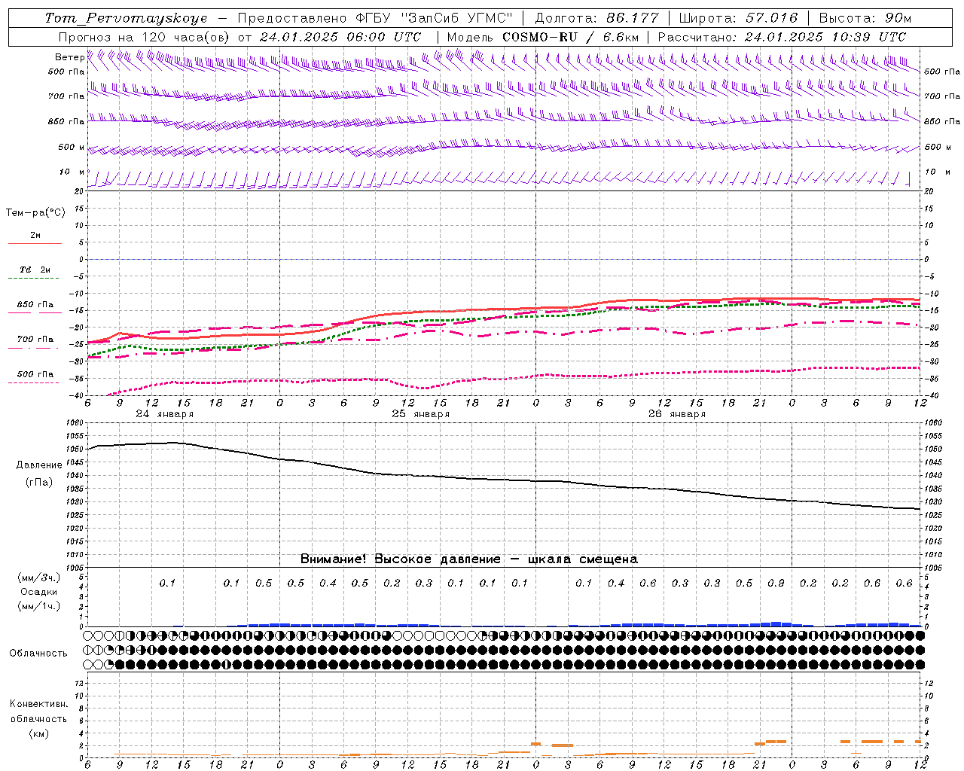Click the model label COSMO-RU / 6.6км
This screenshot has width=964, height=771.
pos(570,37)
